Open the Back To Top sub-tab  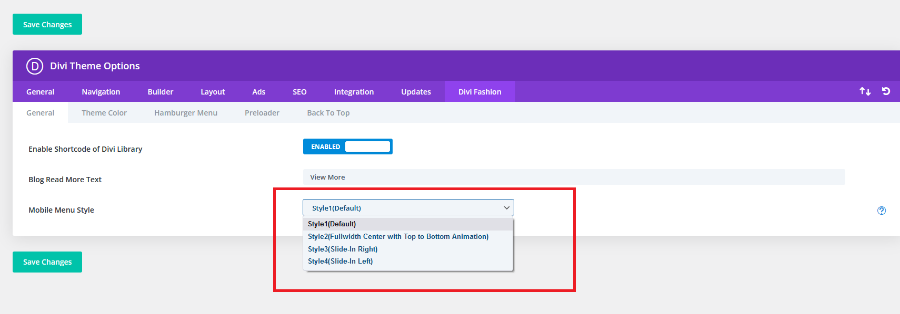[328, 112]
